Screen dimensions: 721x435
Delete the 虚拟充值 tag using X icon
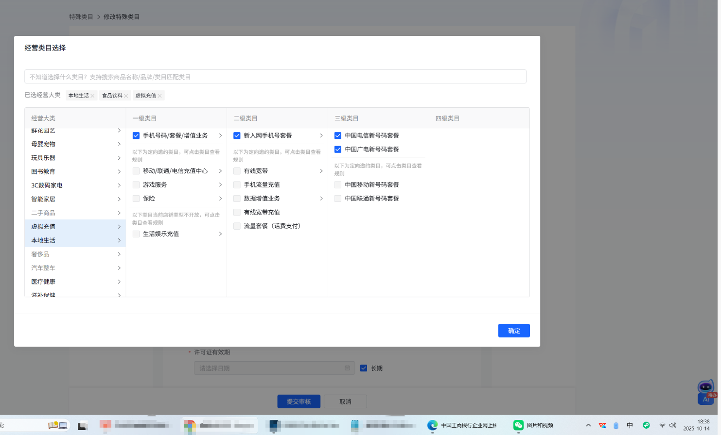(x=159, y=96)
